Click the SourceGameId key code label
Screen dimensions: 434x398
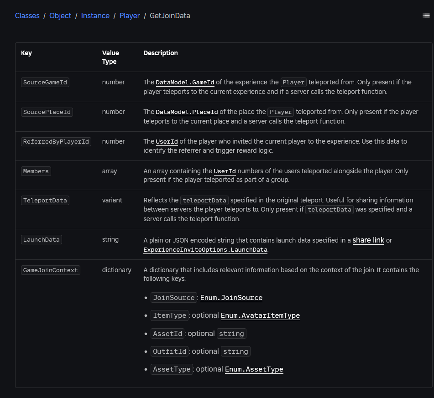(x=45, y=83)
